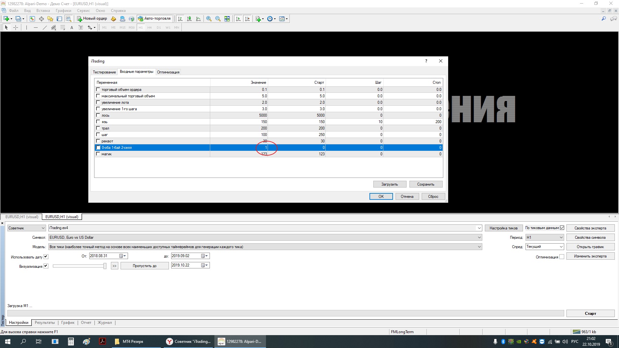
Task: Click the Старт button in the tester
Action: point(590,314)
